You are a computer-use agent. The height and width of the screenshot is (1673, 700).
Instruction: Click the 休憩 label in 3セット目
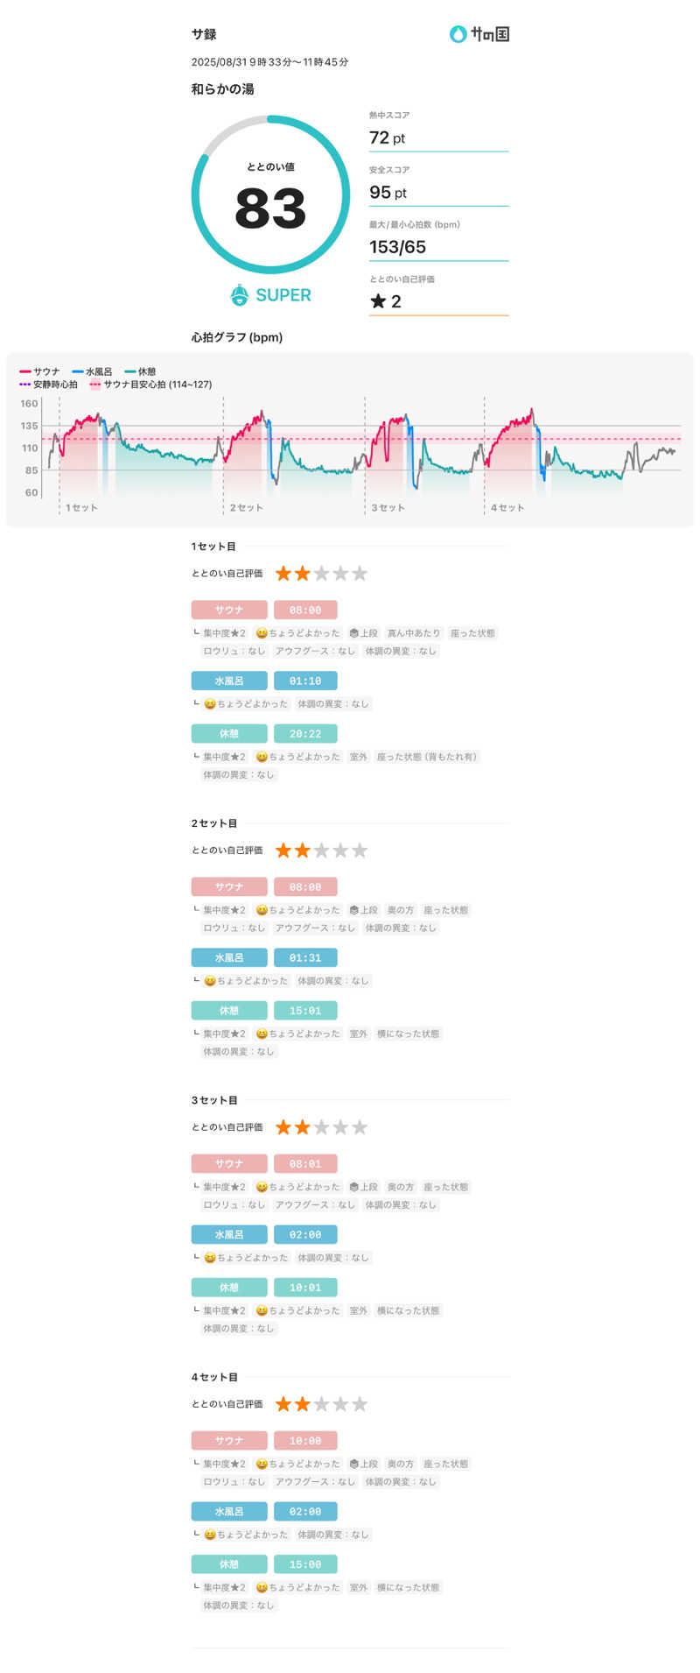click(229, 1288)
